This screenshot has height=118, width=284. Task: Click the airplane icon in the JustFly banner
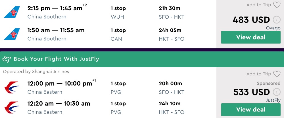point(7,59)
